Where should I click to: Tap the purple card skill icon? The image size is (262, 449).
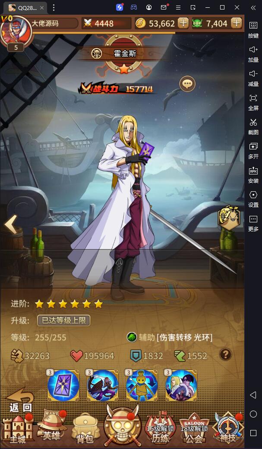pos(63,385)
